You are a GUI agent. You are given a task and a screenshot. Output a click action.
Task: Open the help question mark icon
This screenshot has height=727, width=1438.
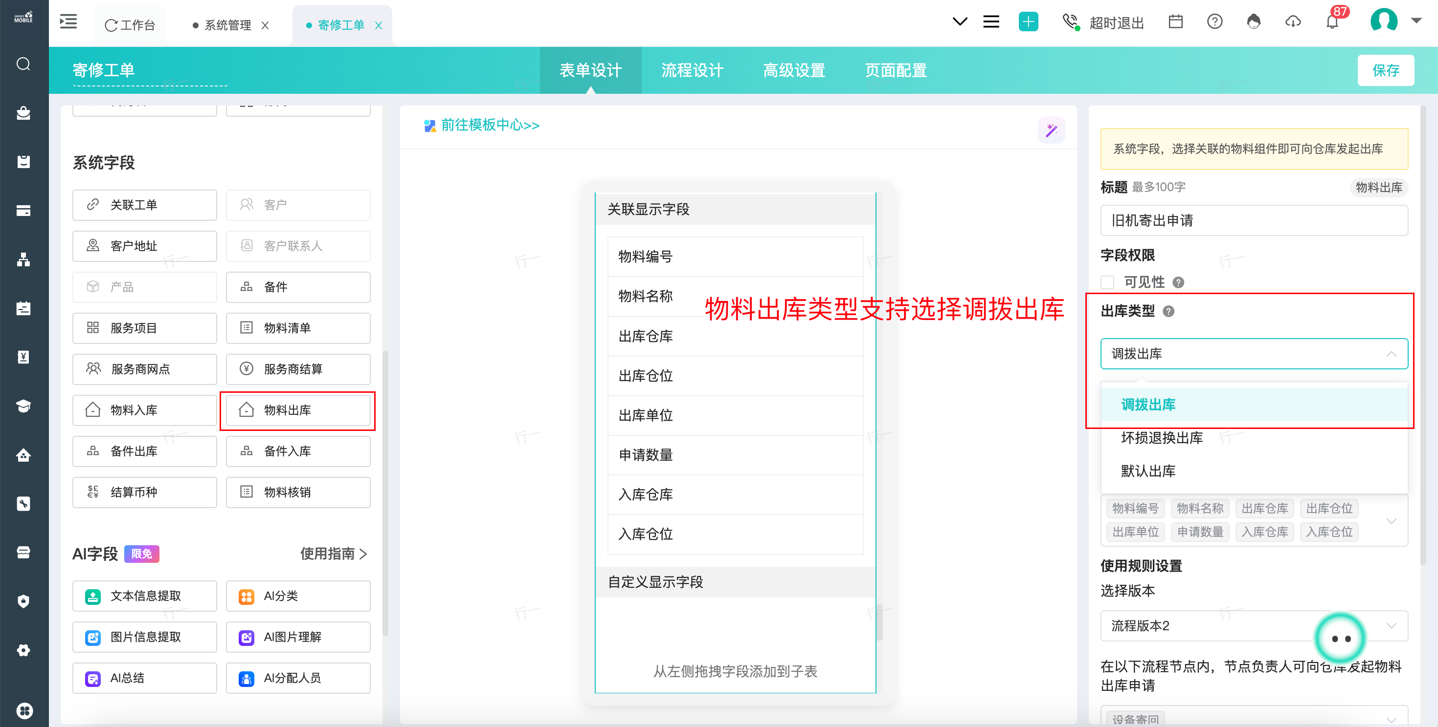(x=1214, y=22)
